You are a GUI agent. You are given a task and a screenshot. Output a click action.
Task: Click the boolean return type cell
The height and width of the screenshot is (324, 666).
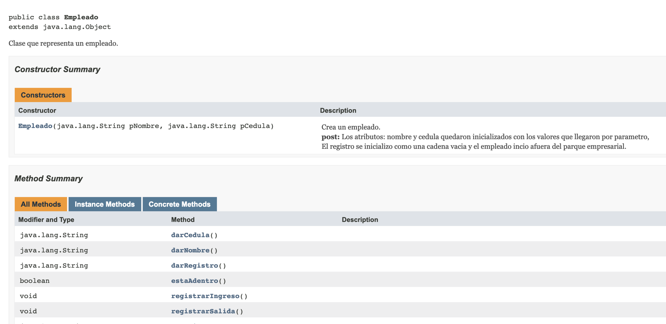(35, 281)
